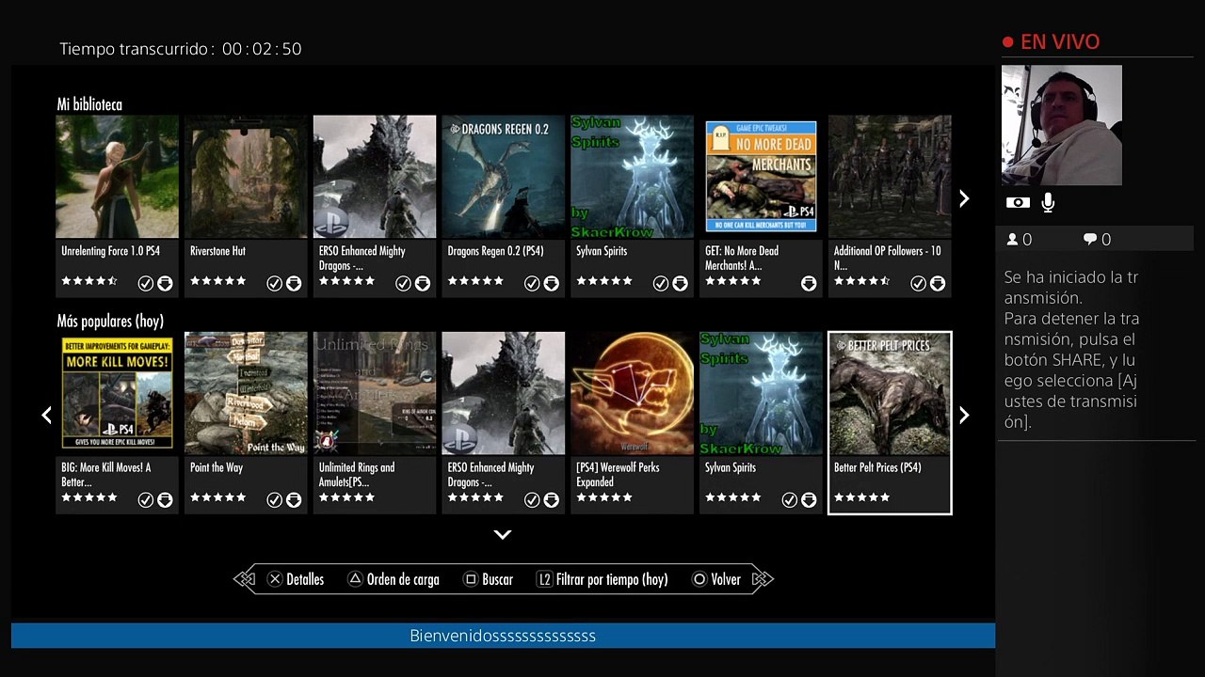This screenshot has height=677, width=1205.
Task: Select the No More Dead Merchants thumbnail
Action: 761,177
